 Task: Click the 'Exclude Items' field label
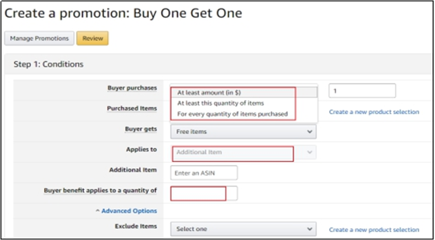(x=135, y=226)
